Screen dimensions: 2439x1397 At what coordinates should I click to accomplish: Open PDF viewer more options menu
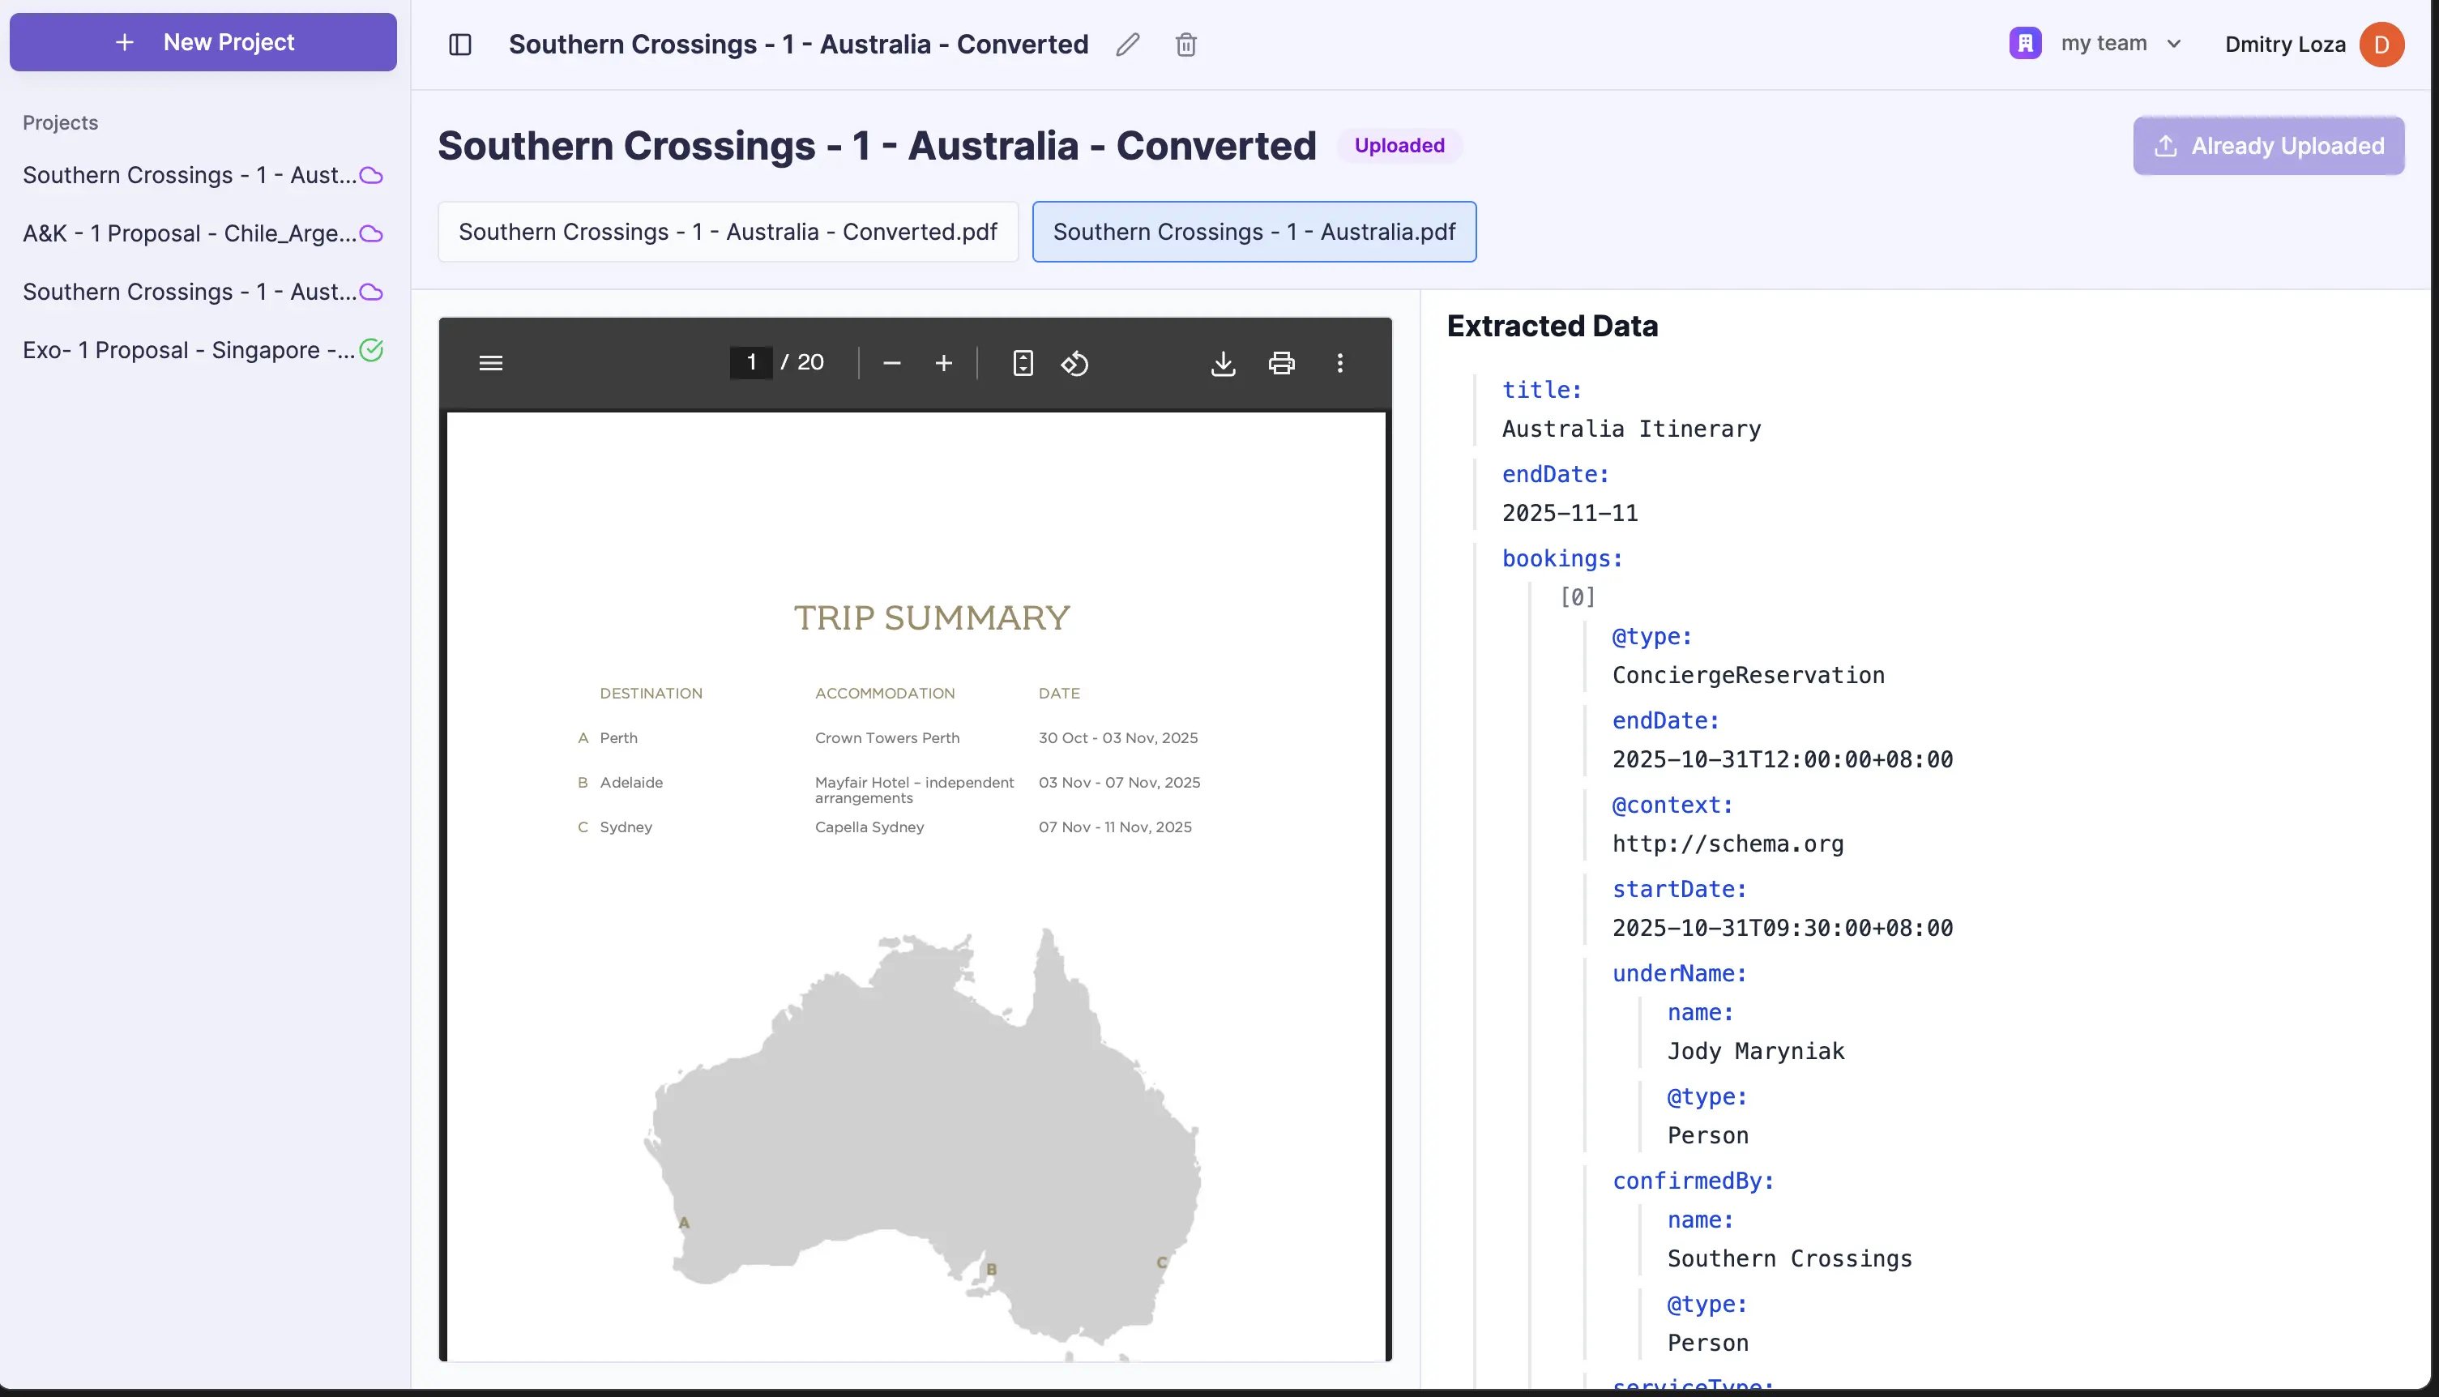point(1339,363)
